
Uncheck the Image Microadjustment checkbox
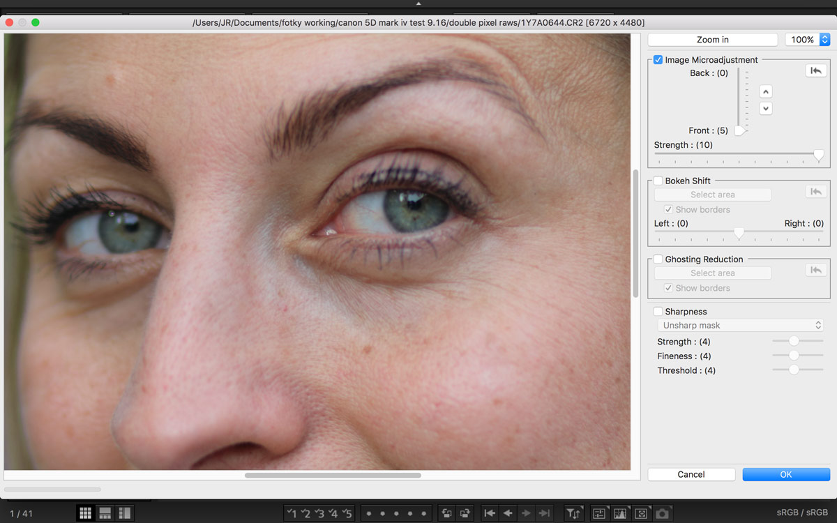[x=658, y=60]
